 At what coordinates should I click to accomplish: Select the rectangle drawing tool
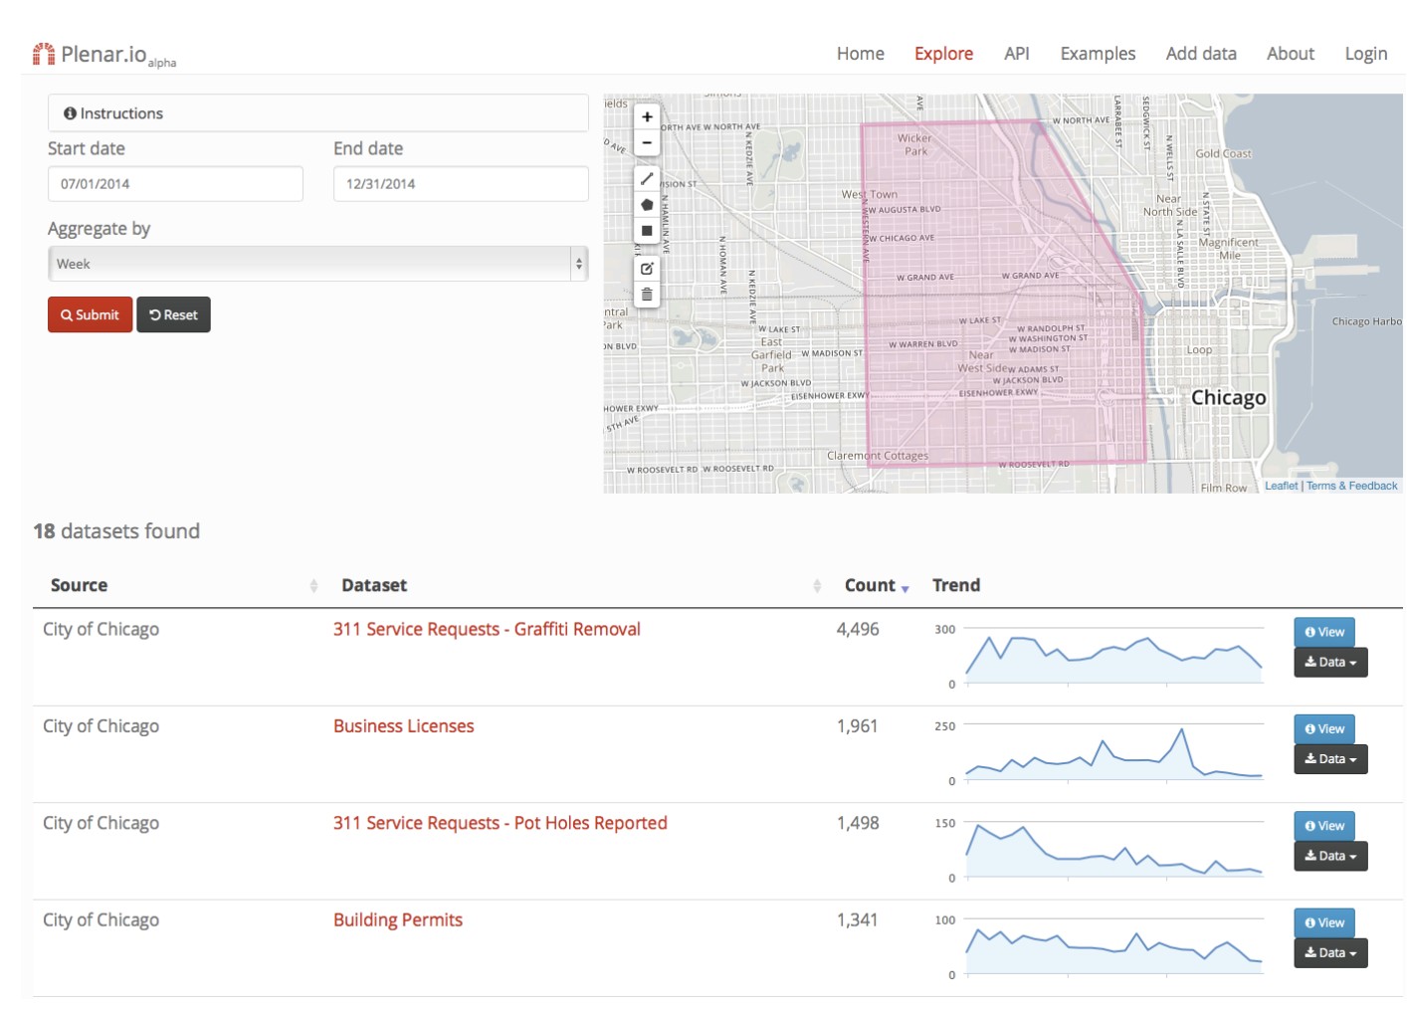pyautogui.click(x=647, y=231)
